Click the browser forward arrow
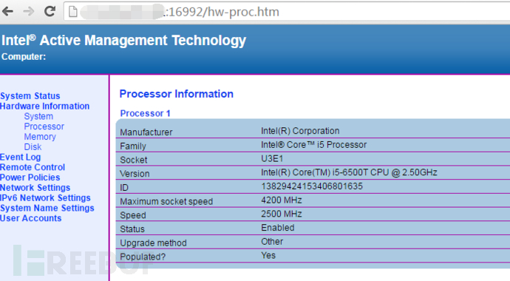The width and height of the screenshot is (510, 281). tap(29, 12)
